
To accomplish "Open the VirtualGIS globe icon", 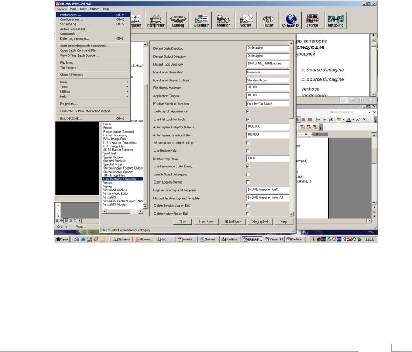I will tap(291, 20).
